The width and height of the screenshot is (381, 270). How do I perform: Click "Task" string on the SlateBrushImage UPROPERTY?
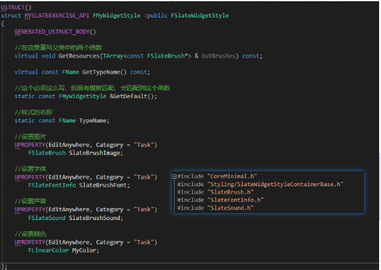[144, 145]
